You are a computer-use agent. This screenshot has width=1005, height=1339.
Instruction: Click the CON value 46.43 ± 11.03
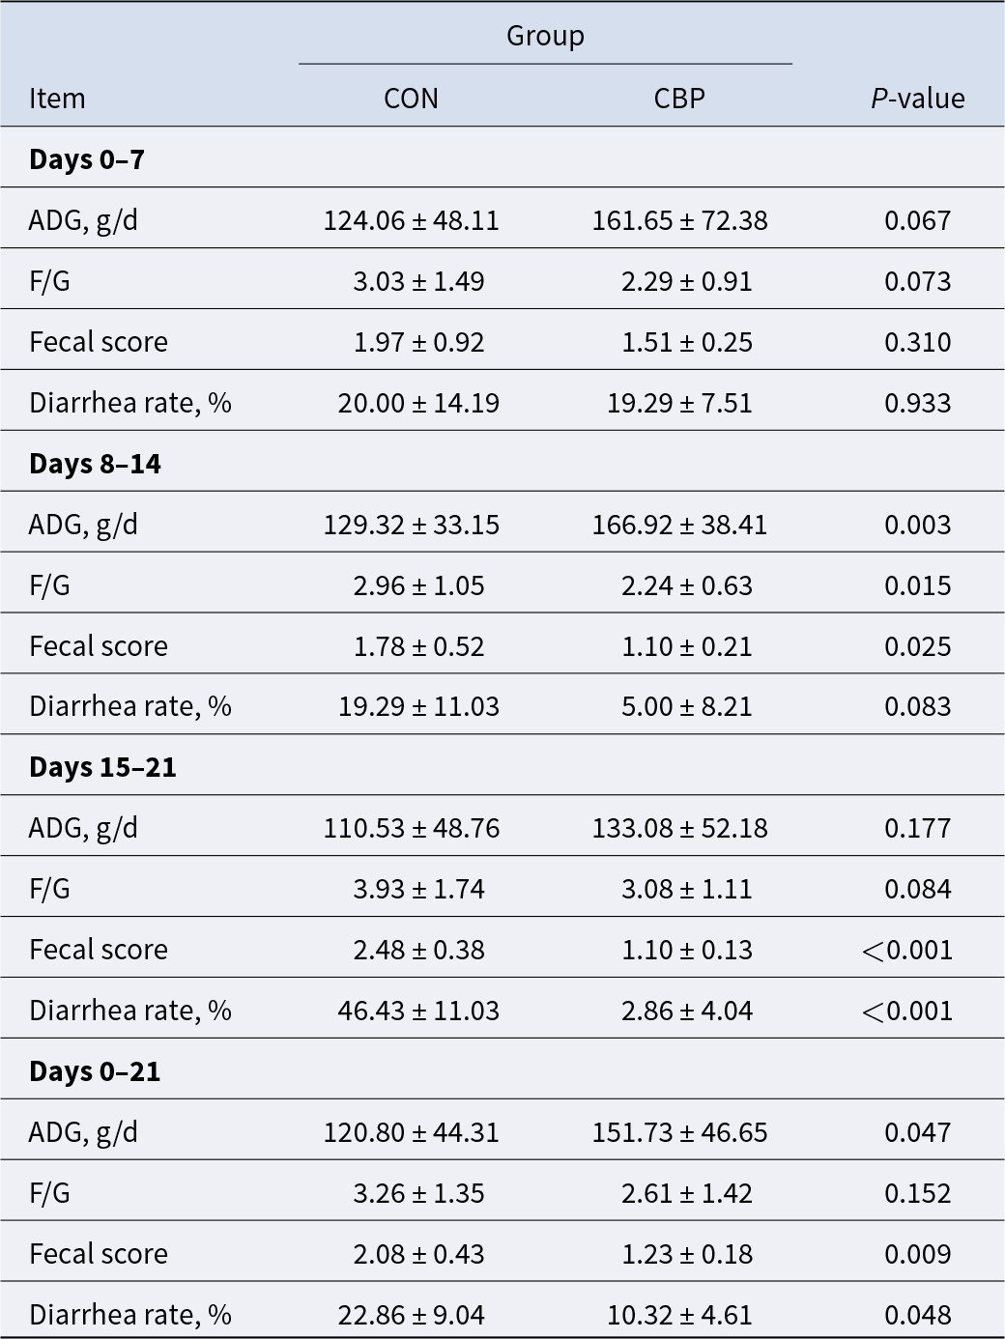click(418, 1011)
